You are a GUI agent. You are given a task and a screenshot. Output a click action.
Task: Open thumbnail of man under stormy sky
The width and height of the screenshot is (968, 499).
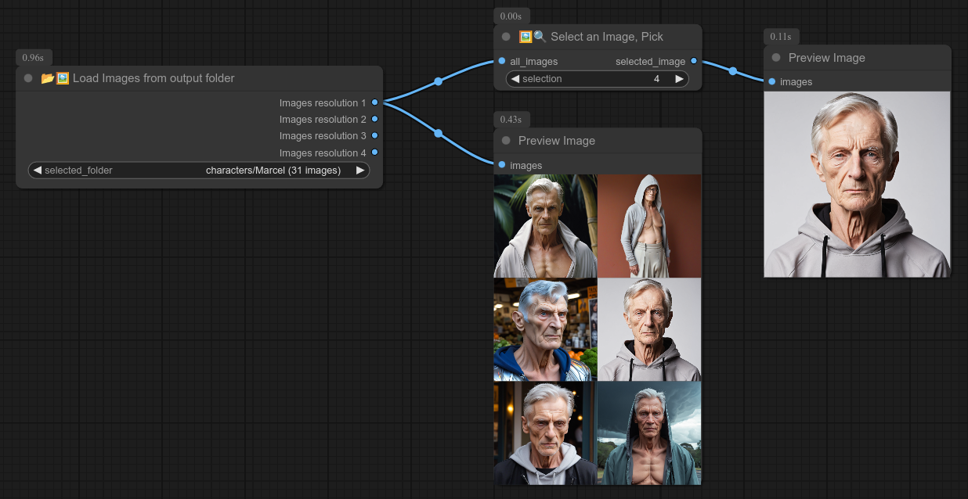649,433
